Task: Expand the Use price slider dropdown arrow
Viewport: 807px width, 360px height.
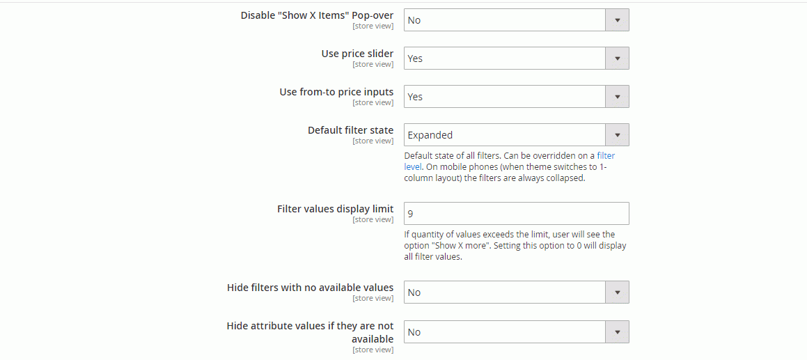Action: click(x=617, y=58)
